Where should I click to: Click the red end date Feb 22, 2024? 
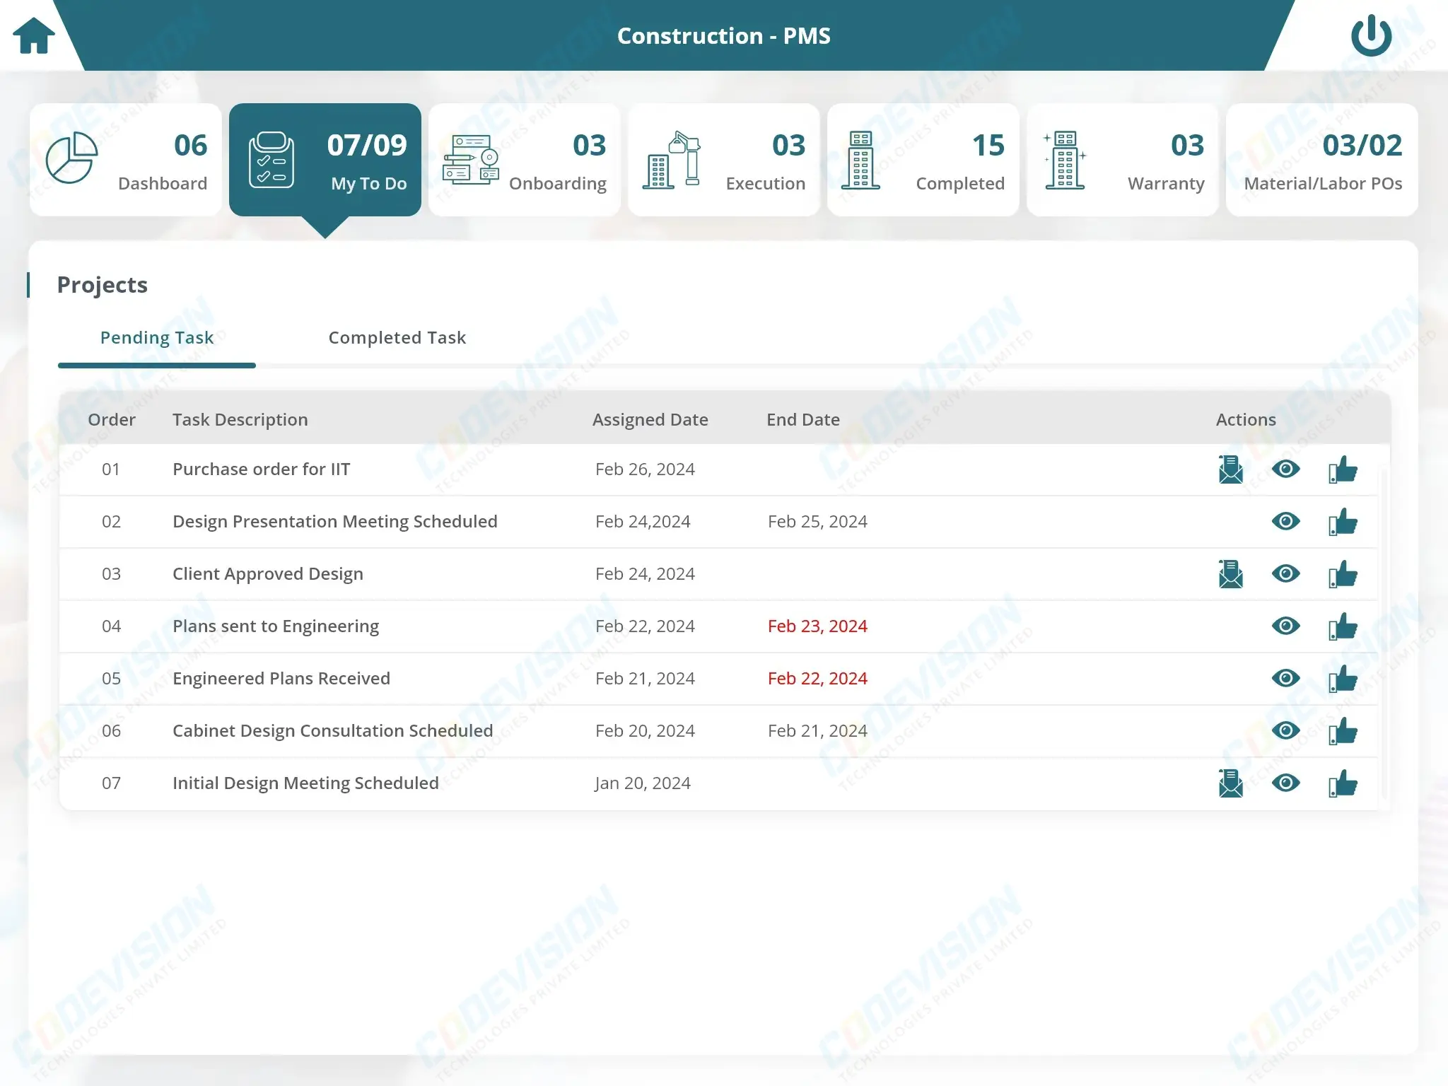tap(817, 679)
